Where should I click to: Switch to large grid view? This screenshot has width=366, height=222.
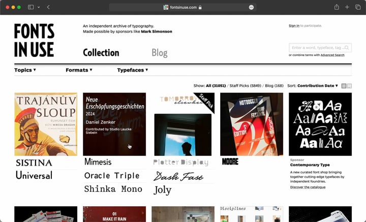pyautogui.click(x=349, y=86)
